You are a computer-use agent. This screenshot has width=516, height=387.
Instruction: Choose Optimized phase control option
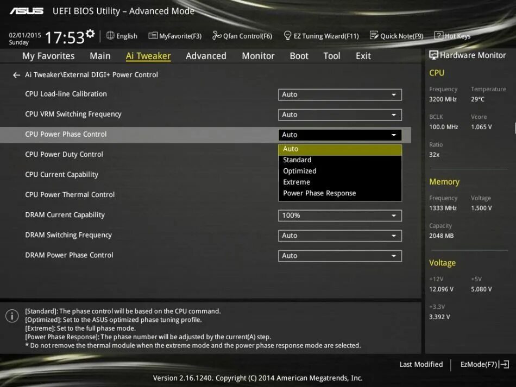point(340,171)
